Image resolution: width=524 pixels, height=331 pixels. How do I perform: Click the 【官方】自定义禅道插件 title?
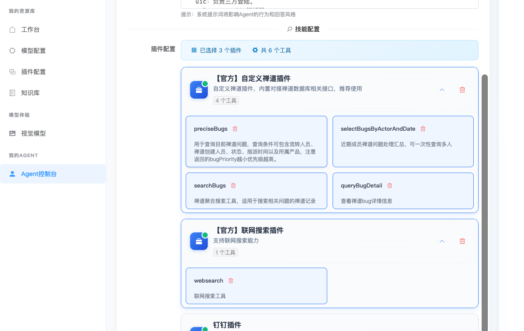click(252, 79)
